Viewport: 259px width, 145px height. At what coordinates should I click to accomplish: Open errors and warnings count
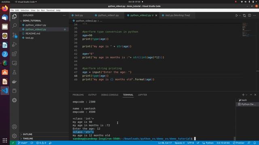pos(41,143)
